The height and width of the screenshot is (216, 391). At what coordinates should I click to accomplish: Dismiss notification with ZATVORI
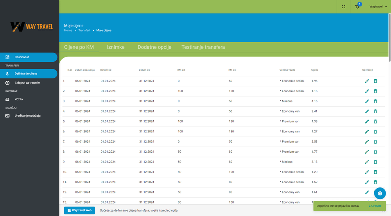point(375,205)
